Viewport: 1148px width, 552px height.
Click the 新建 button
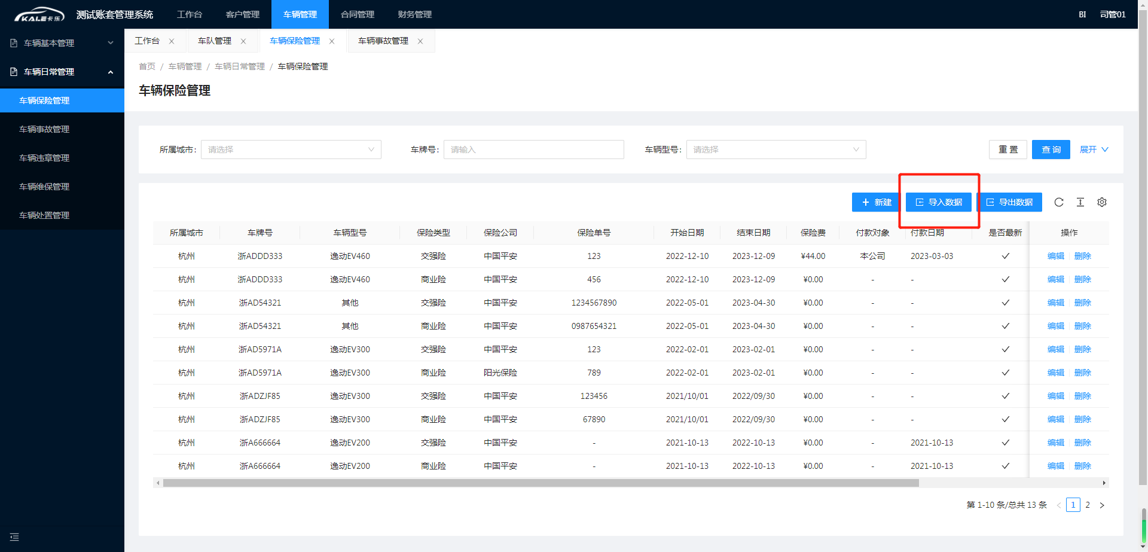pos(876,202)
